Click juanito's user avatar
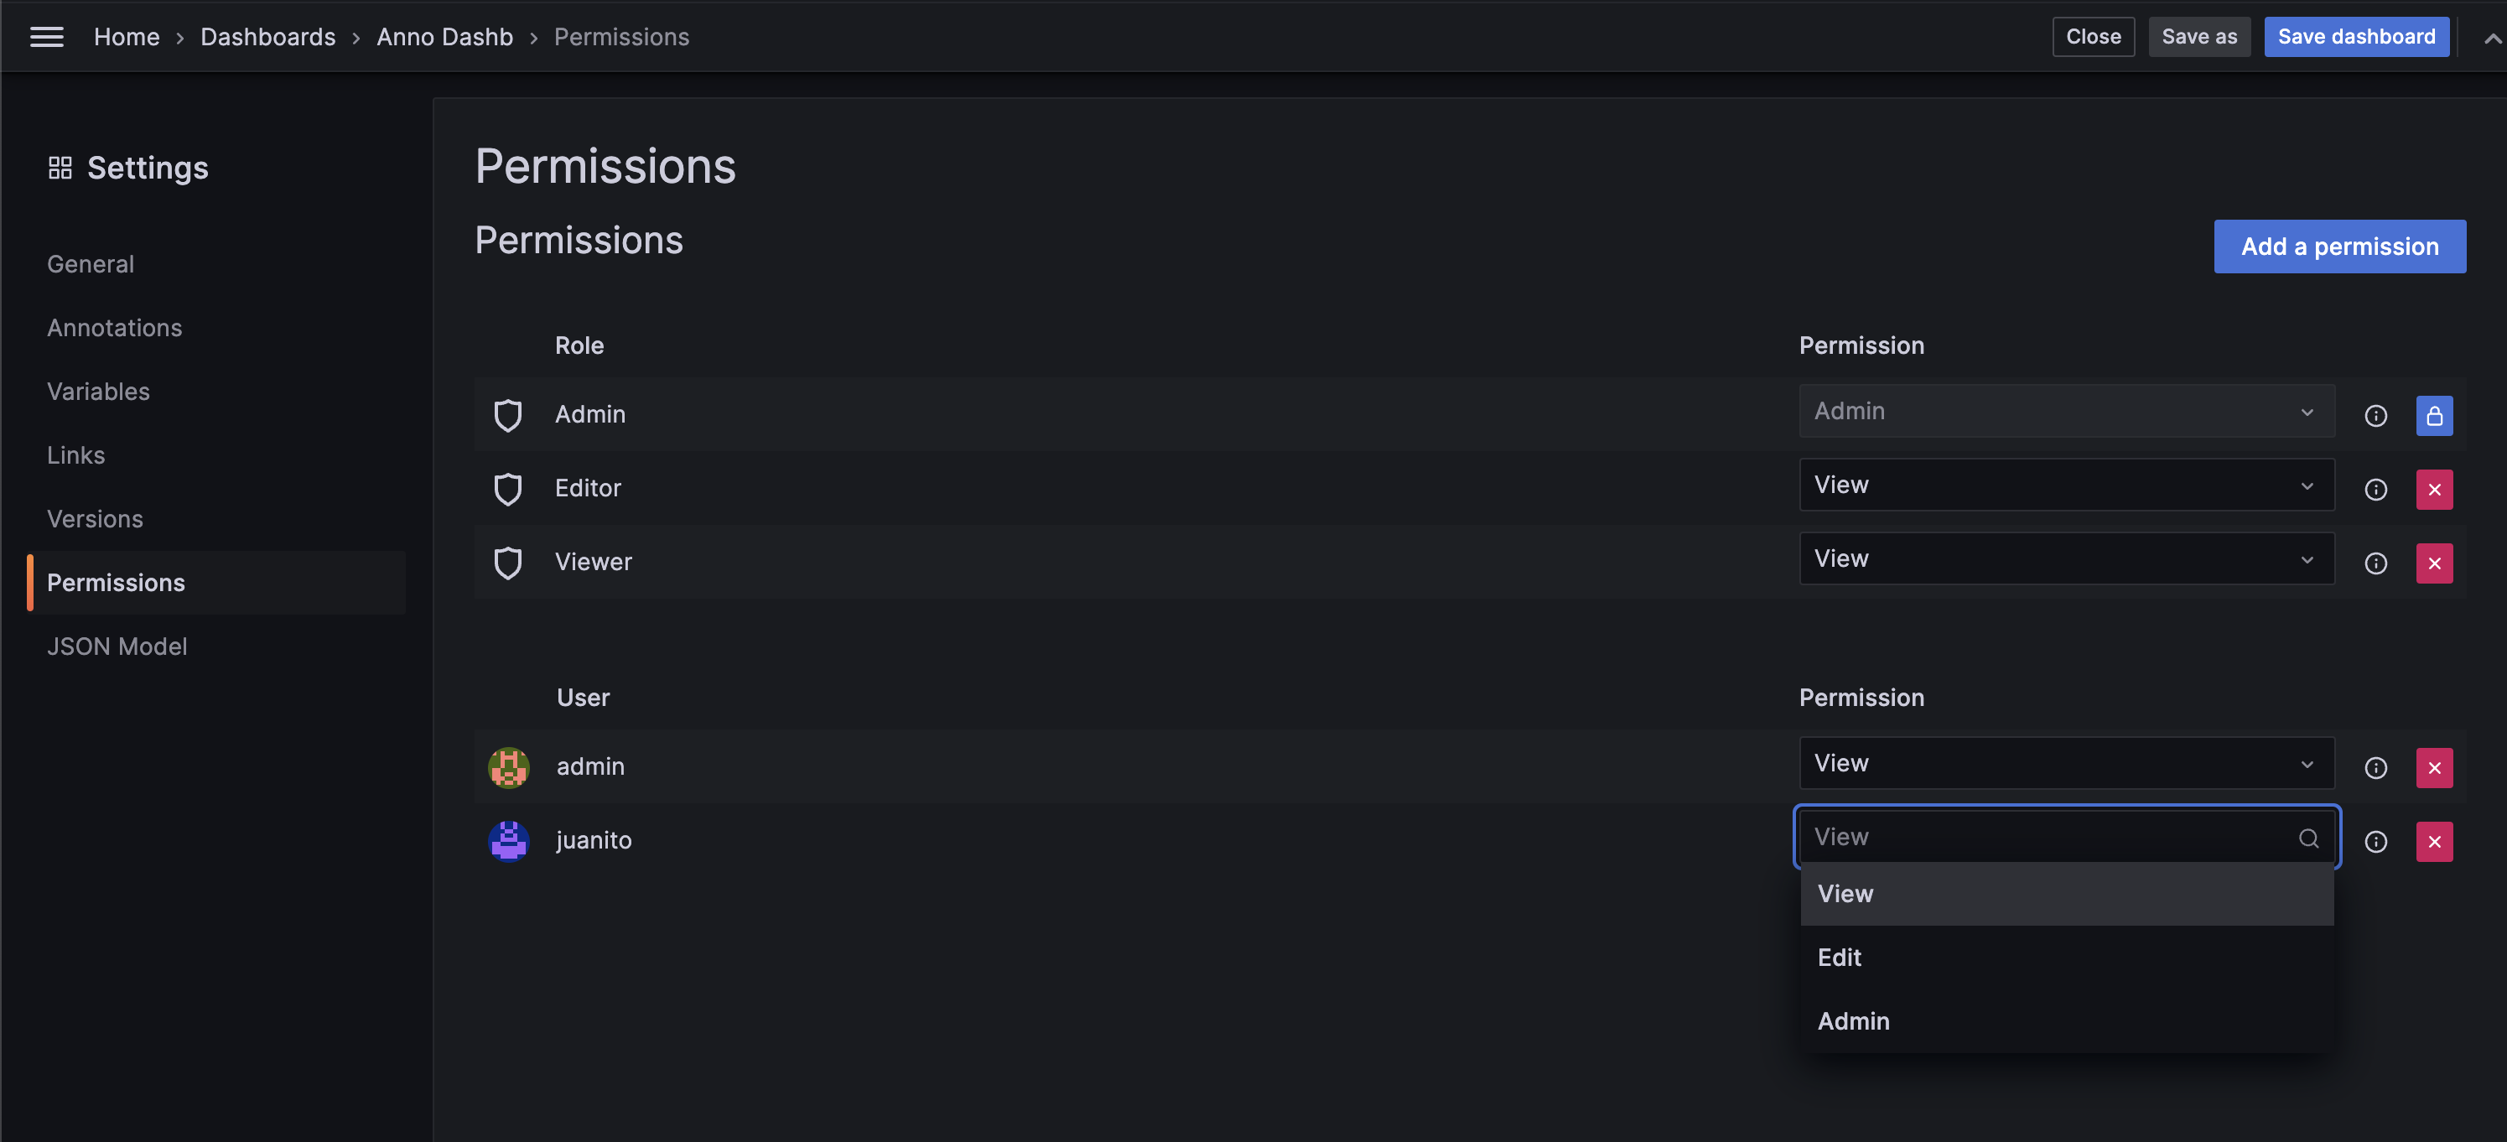The width and height of the screenshot is (2507, 1142). coord(508,840)
